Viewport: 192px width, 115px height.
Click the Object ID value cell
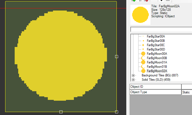coord(187,87)
